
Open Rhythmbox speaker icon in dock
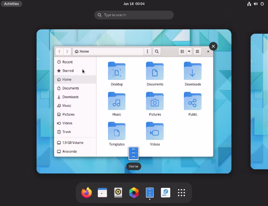tap(118, 192)
